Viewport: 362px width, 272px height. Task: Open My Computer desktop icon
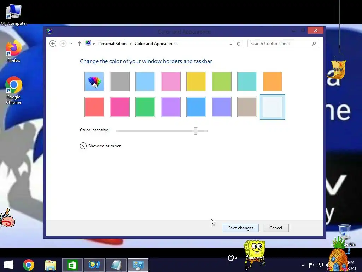click(14, 14)
